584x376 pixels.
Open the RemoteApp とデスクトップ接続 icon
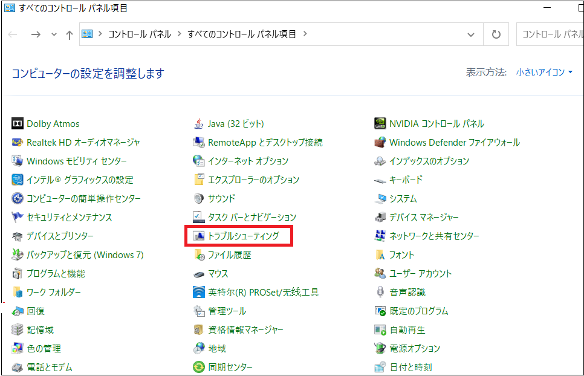click(x=199, y=142)
